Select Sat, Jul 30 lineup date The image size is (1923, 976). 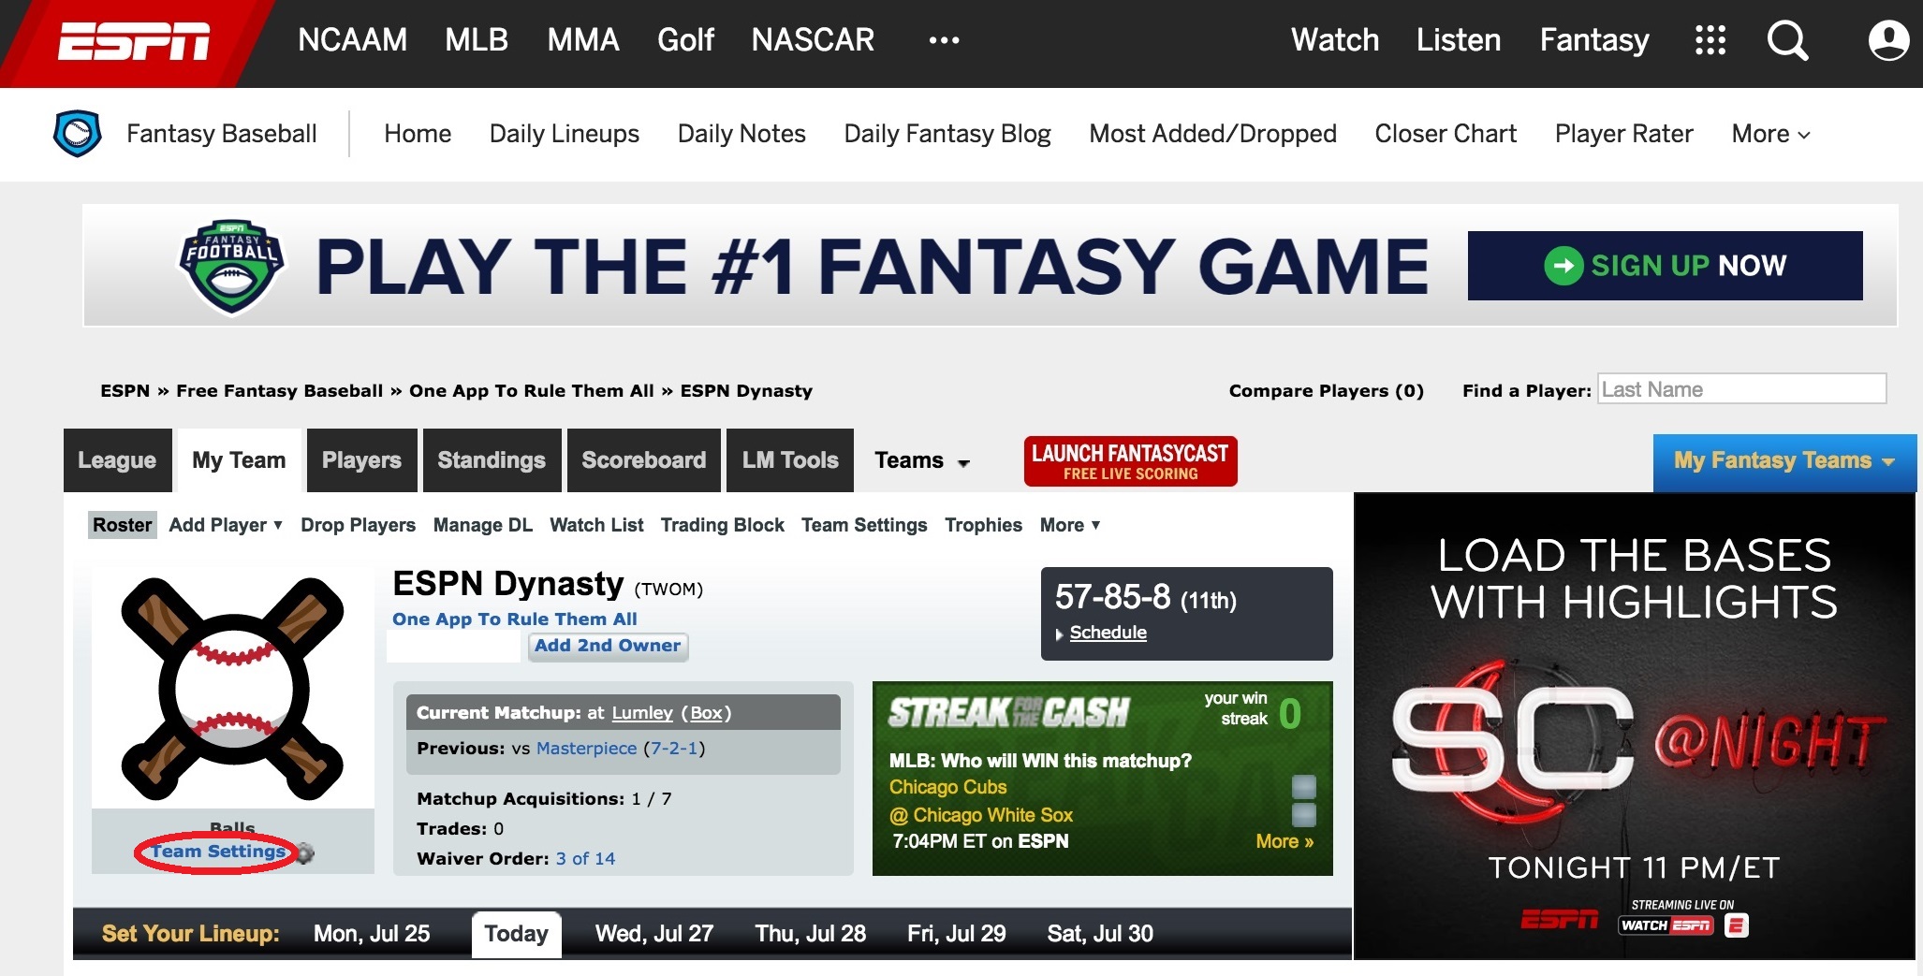[1100, 934]
